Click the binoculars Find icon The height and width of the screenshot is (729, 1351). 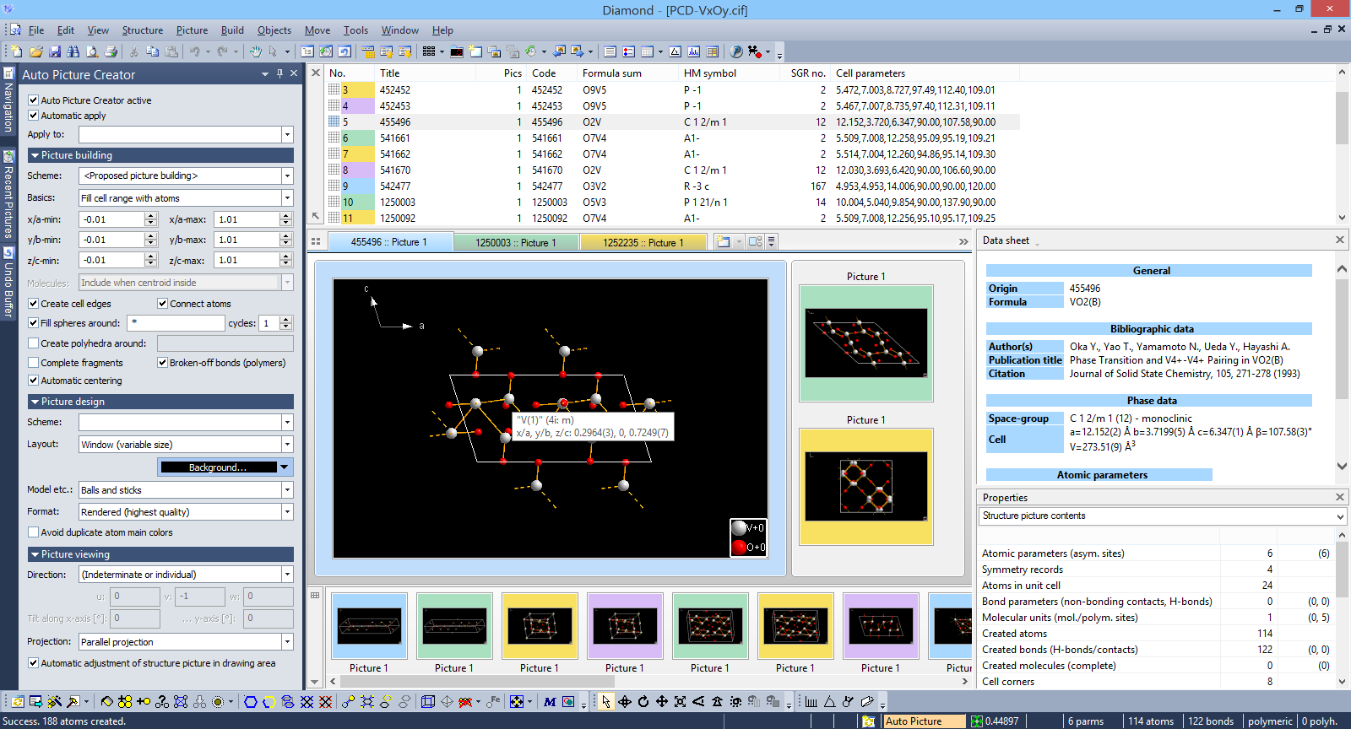[x=73, y=51]
